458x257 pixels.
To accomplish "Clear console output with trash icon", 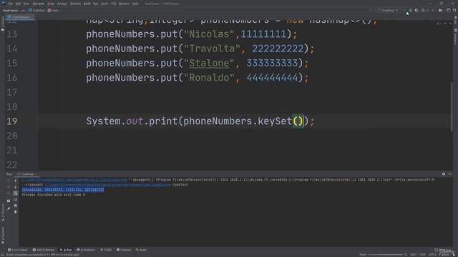I will click(16, 212).
